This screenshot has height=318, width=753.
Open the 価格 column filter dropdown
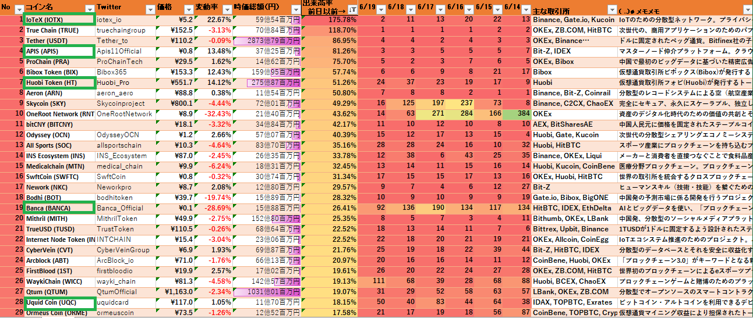click(x=188, y=9)
